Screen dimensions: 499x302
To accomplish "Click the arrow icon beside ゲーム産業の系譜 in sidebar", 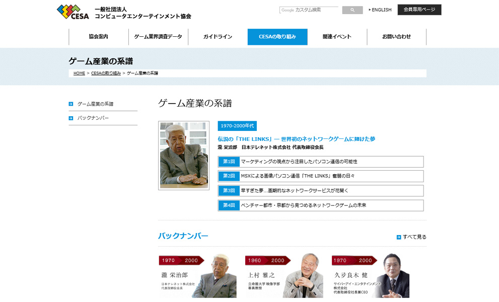I will pos(70,104).
